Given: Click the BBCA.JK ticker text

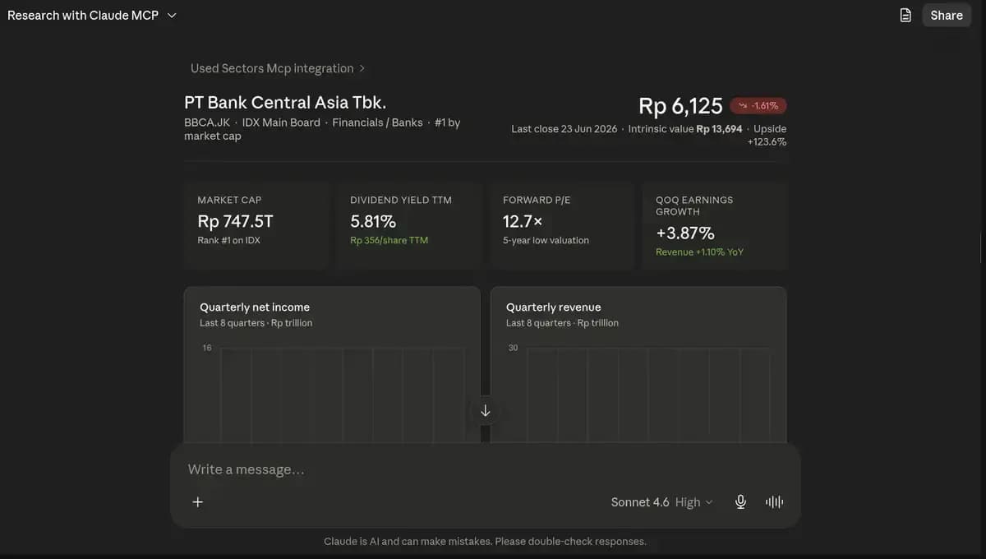Looking at the screenshot, I should click(x=207, y=122).
